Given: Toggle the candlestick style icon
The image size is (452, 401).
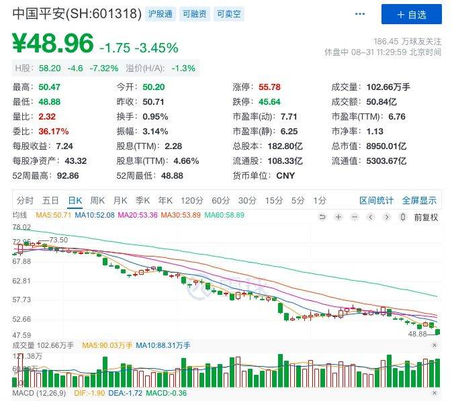Looking at the screenshot, I should 403,216.
